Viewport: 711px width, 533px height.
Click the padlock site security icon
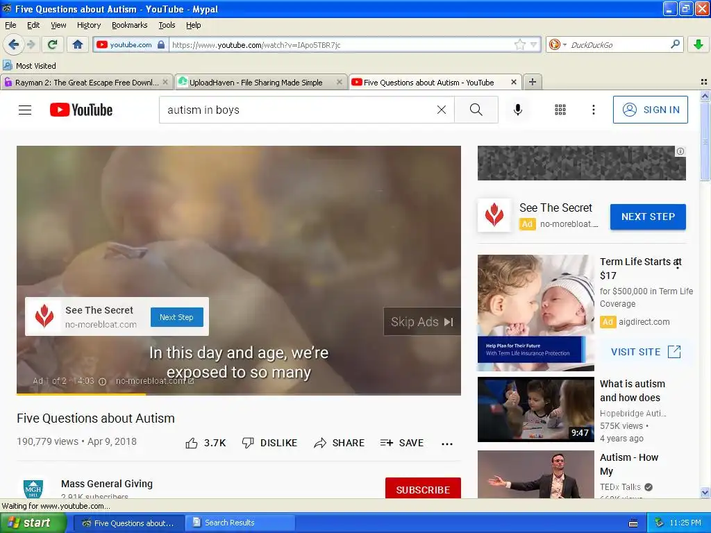pos(161,44)
